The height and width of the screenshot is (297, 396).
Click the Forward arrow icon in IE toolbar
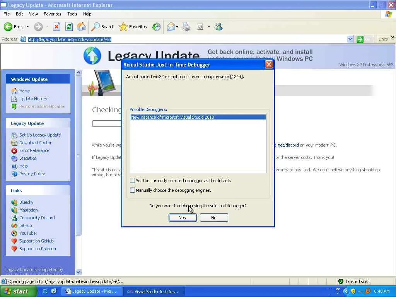pyautogui.click(x=38, y=27)
